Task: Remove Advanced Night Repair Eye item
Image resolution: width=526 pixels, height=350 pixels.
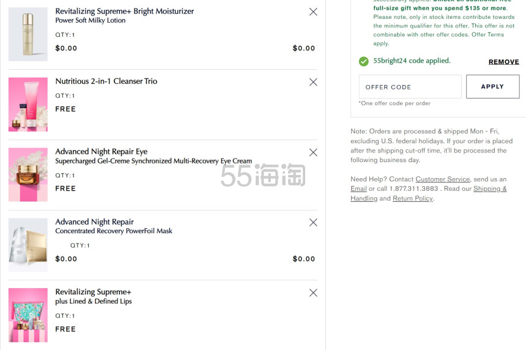Action: coord(313,152)
